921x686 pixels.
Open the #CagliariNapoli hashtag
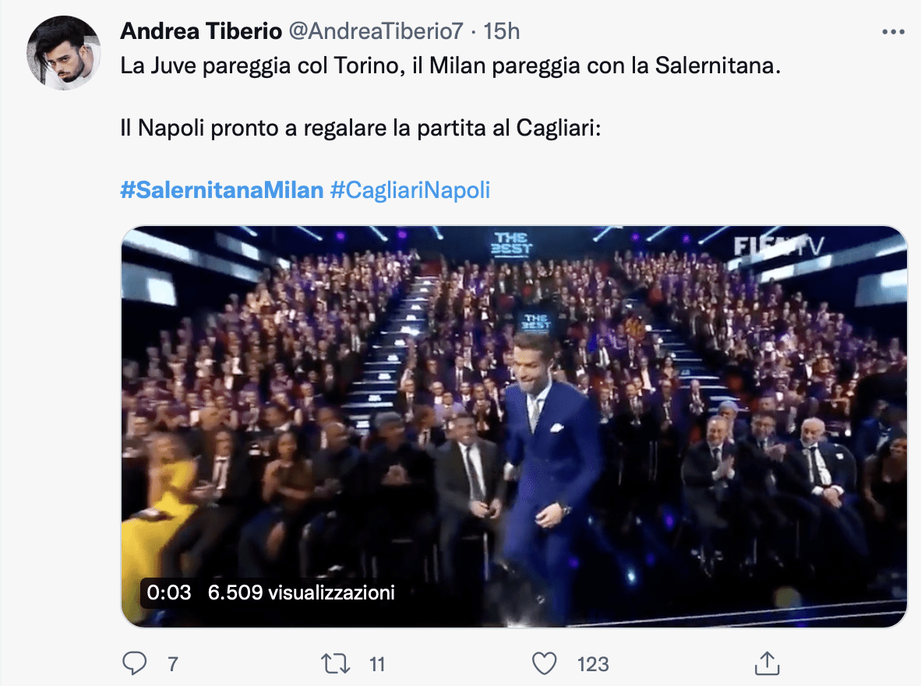pos(410,190)
